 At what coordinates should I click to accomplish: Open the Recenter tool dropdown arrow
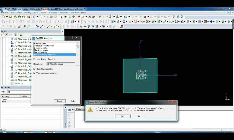point(86,17)
